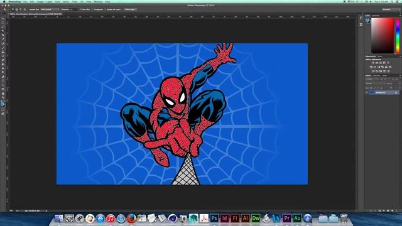
Task: Open the Sample Size dropdown
Action: (x=50, y=9)
